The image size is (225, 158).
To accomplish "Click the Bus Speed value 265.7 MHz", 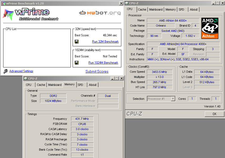I will coord(159,82).
